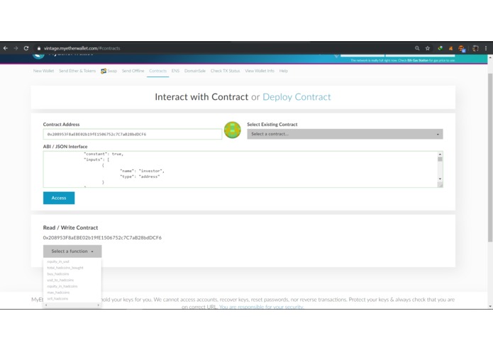Click the page vertical scrollbar thumb
Viewport: 493px width, 350px height.
click(490, 157)
